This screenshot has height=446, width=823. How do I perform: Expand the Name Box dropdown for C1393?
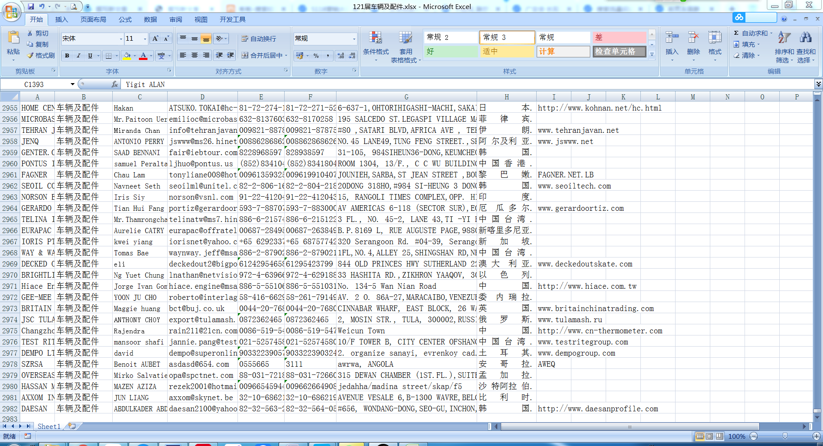72,84
